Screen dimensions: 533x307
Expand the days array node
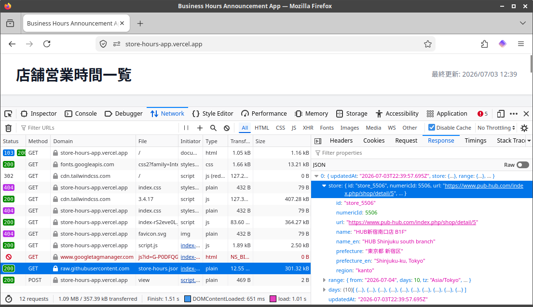click(324, 290)
